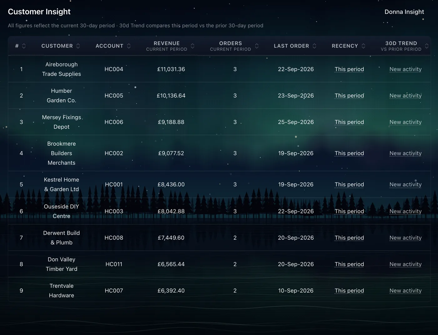Click 'New activity' for Brookmere Builders Merchants

[405, 153]
